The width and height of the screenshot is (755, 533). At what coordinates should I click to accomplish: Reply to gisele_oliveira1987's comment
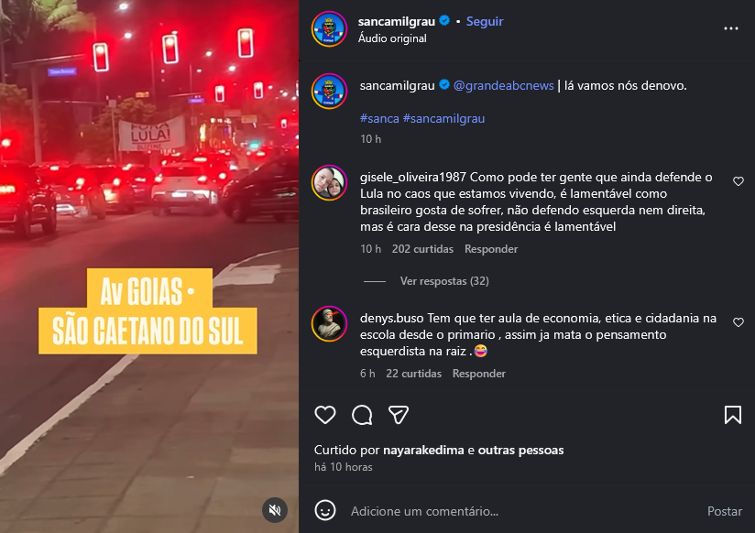coord(490,249)
